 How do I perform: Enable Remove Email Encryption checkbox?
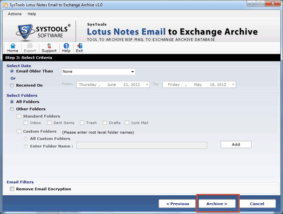[x=12, y=189]
